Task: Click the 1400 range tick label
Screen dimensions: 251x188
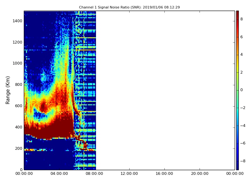Action: (x=18, y=21)
